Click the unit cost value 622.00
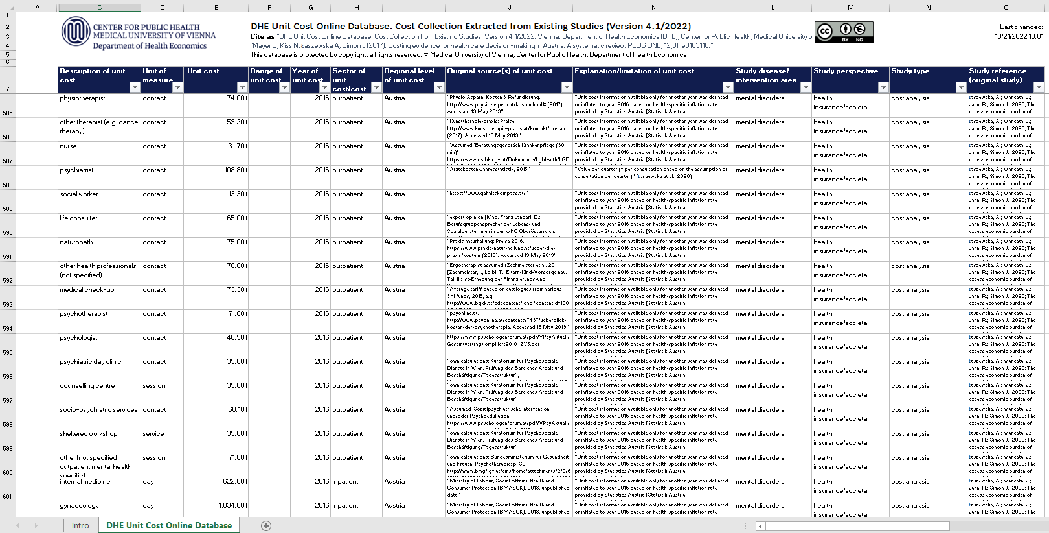 point(216,489)
